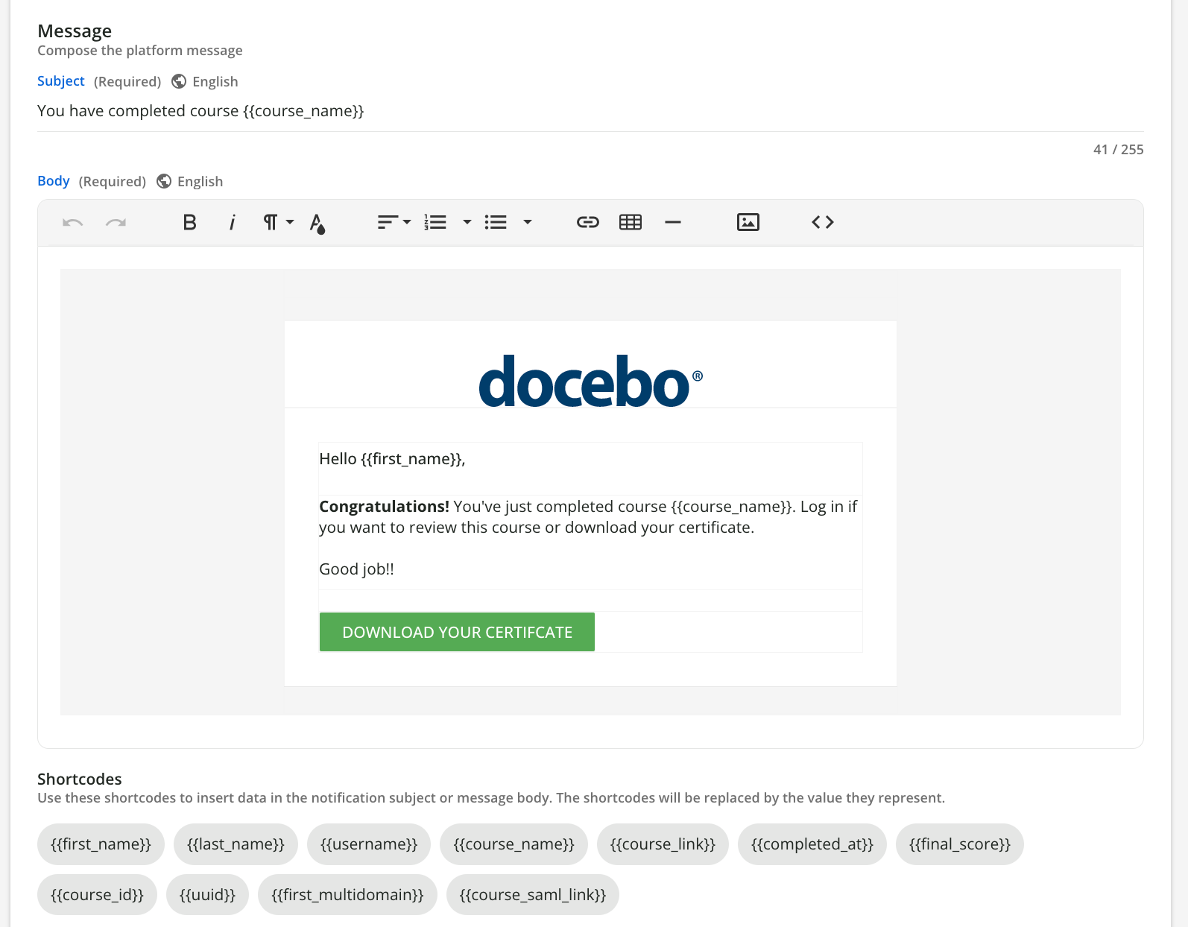Click the Body language globe icon
The width and height of the screenshot is (1188, 927).
point(164,181)
